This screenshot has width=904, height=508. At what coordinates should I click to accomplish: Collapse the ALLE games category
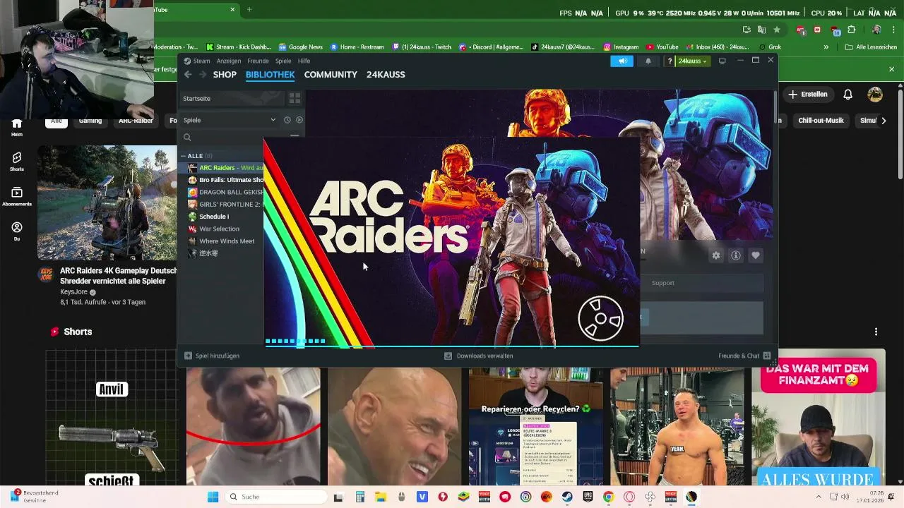(x=184, y=156)
